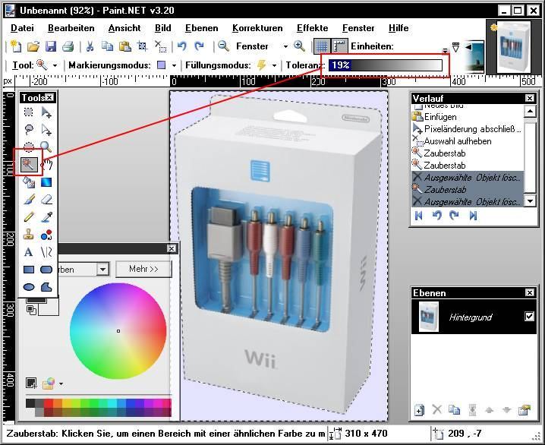Select the Text tool
Screen dimensions: 545x445
pyautogui.click(x=29, y=252)
